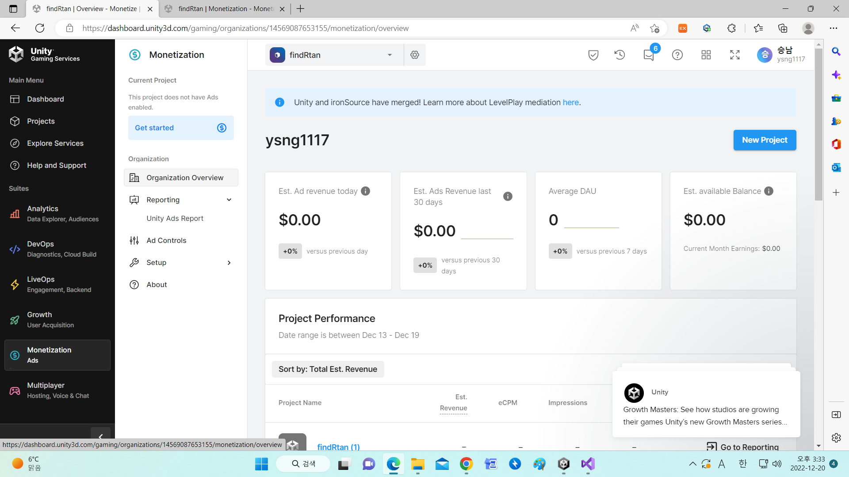Open the LiveOps suite
Viewport: 849px width, 477px height.
click(57, 284)
